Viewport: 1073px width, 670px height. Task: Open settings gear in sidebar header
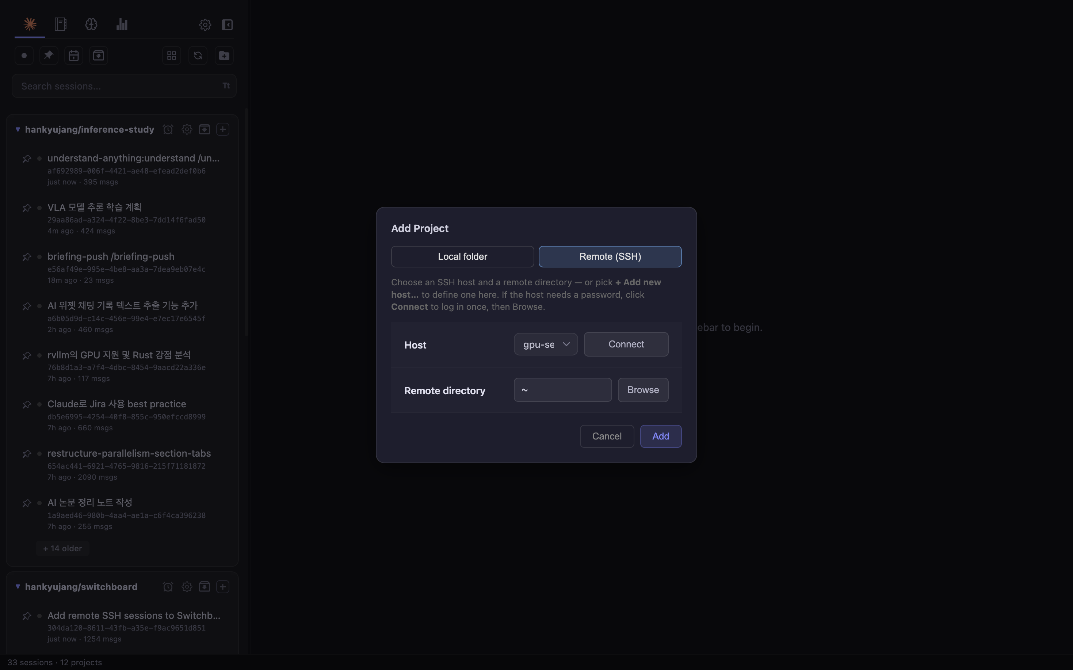pyautogui.click(x=205, y=25)
